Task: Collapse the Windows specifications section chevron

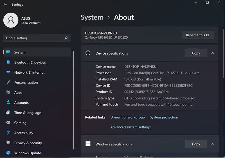Action: (x=212, y=144)
